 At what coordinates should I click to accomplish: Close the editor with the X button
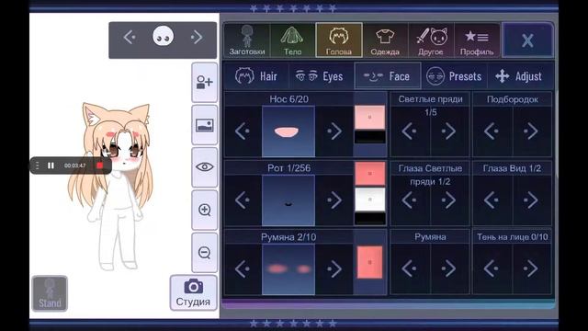point(527,40)
